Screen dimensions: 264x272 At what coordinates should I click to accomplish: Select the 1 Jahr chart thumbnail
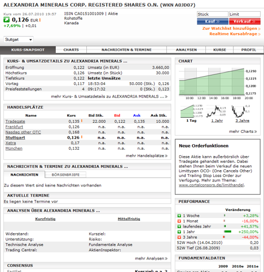[x=216, y=111]
